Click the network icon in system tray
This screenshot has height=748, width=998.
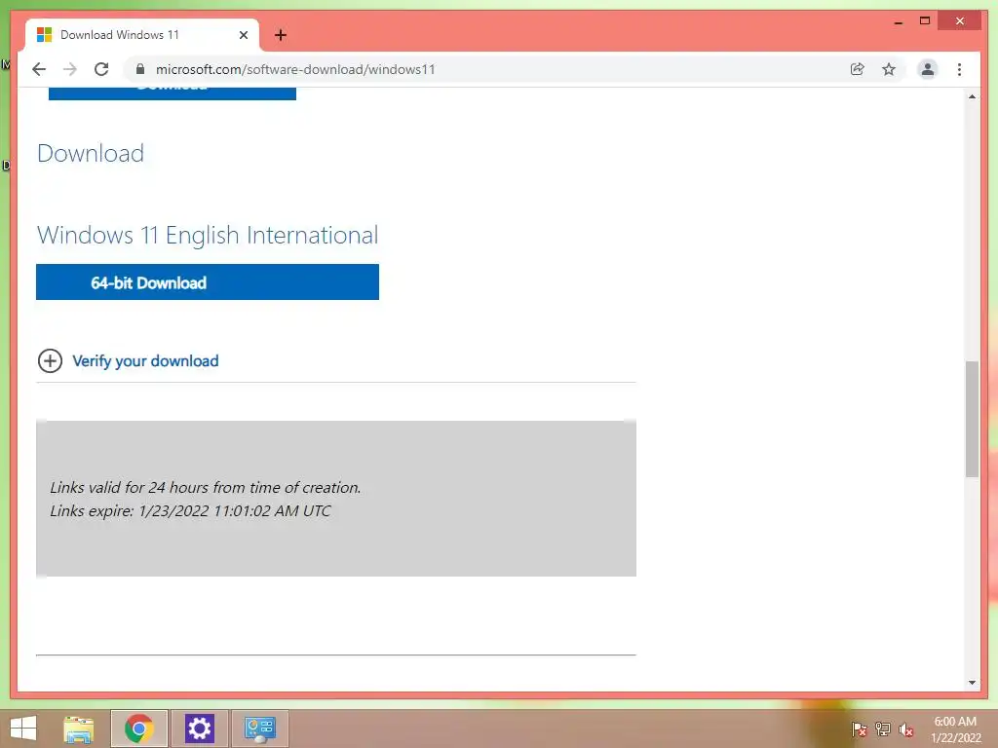[883, 729]
